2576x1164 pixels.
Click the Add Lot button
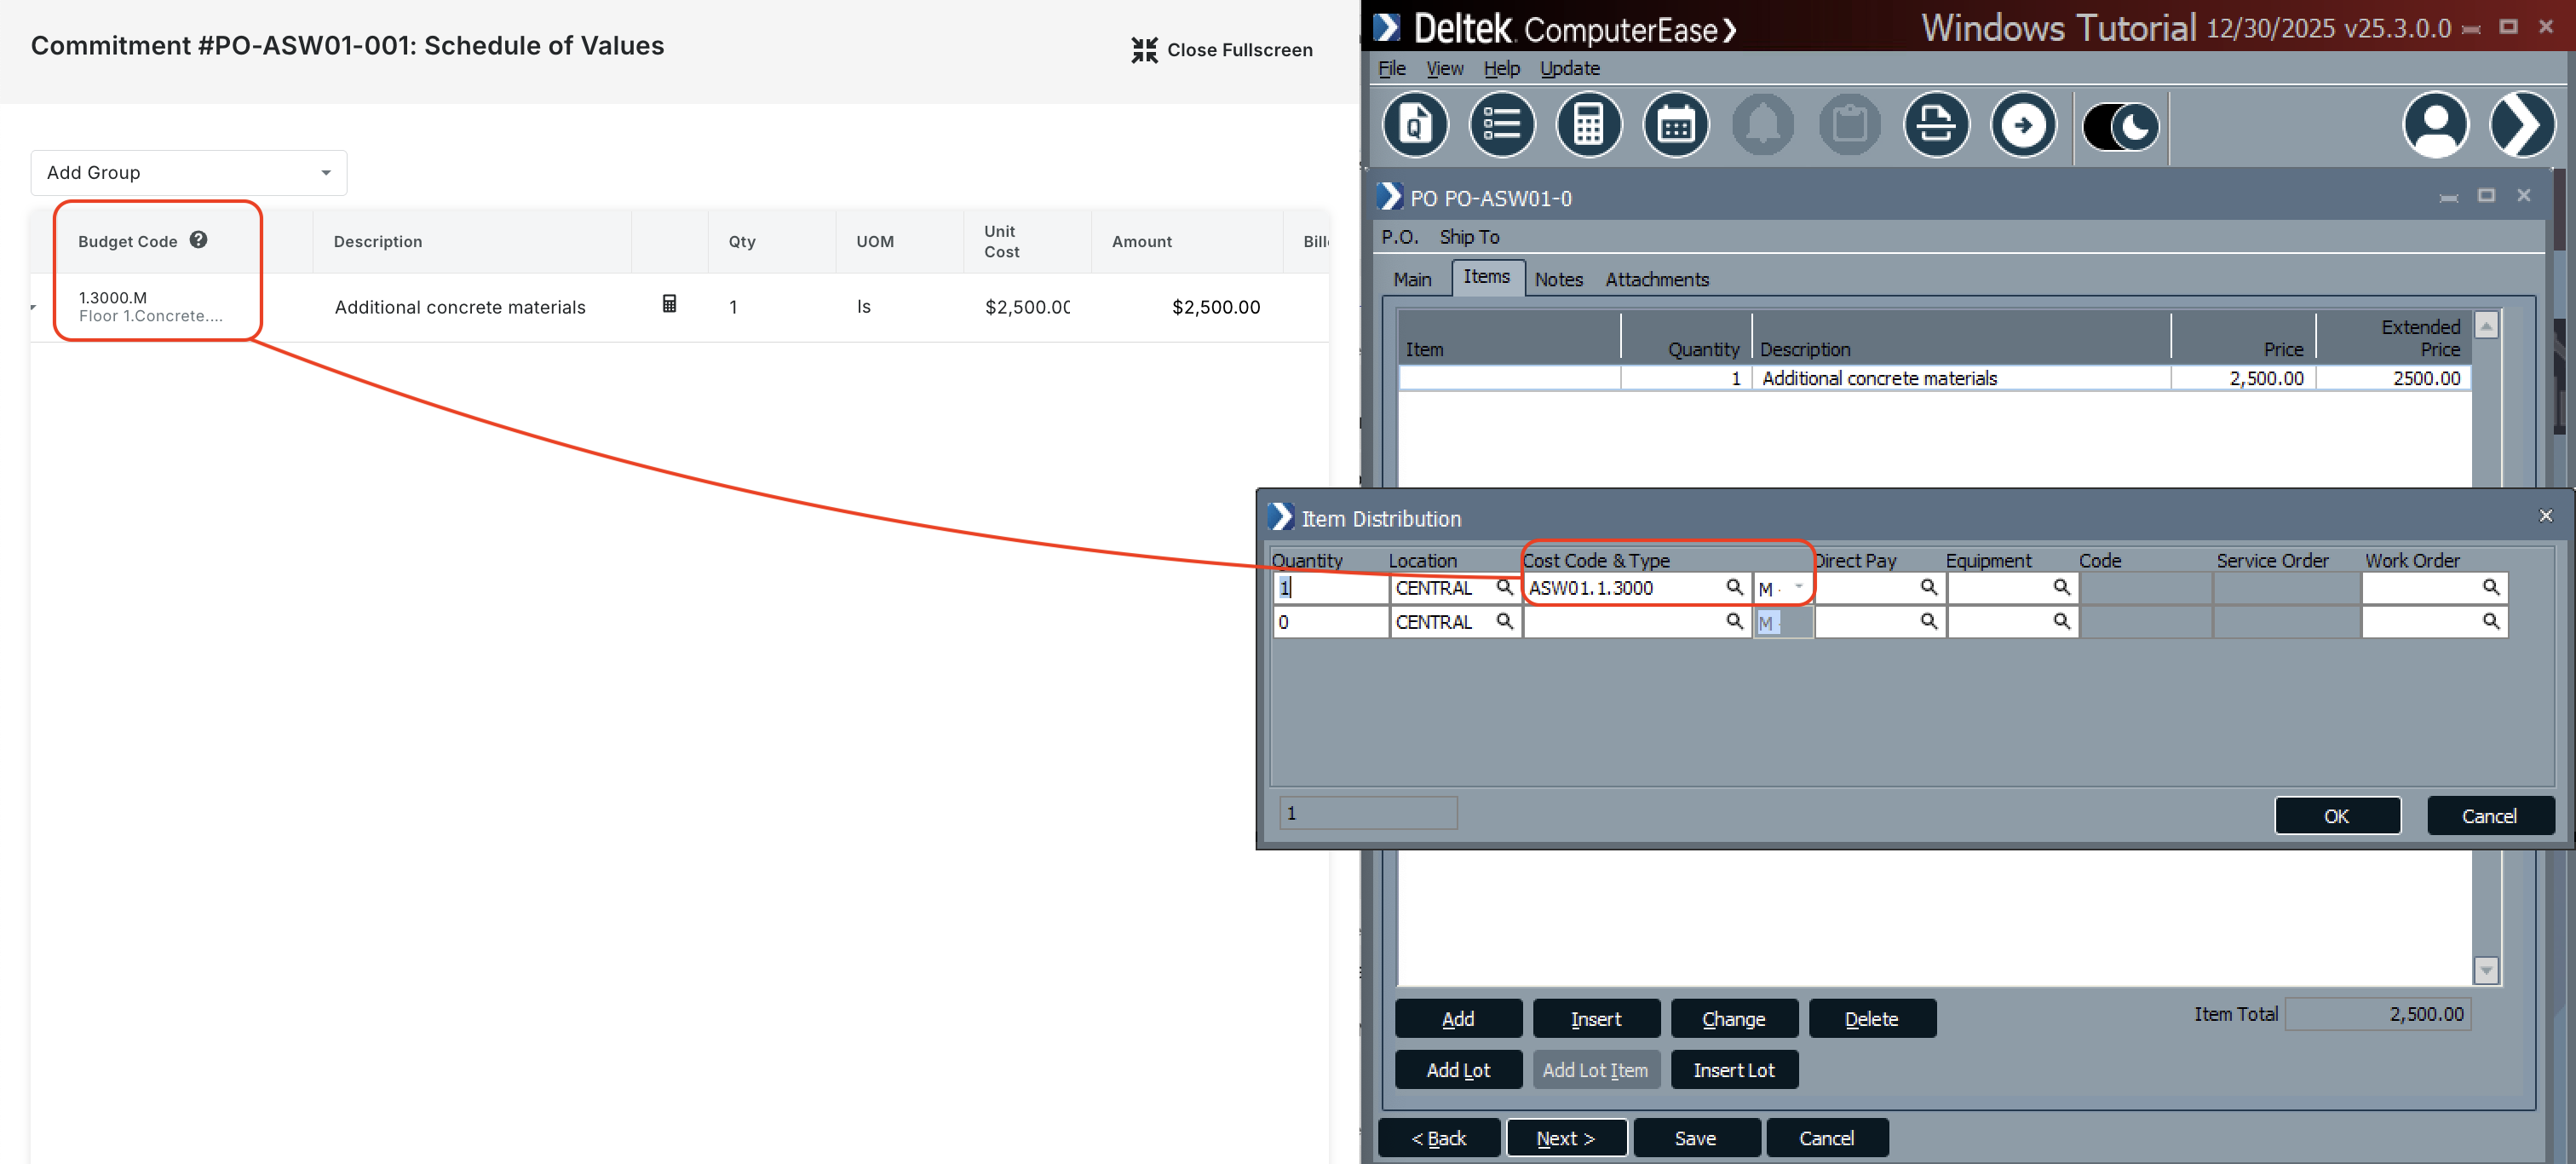[x=1458, y=1069]
